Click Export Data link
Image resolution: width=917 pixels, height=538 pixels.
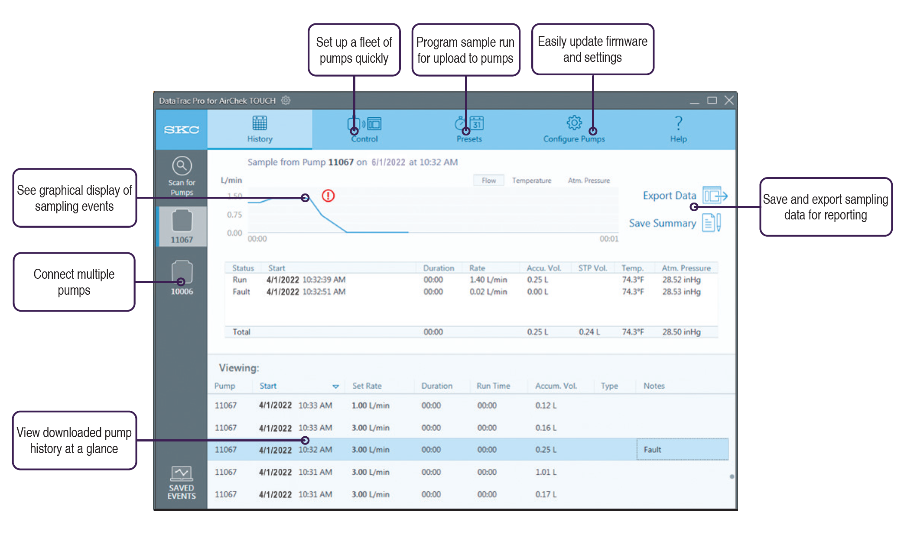coord(669,196)
